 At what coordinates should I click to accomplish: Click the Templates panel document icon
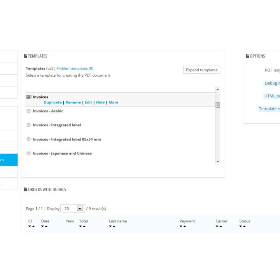[26, 56]
